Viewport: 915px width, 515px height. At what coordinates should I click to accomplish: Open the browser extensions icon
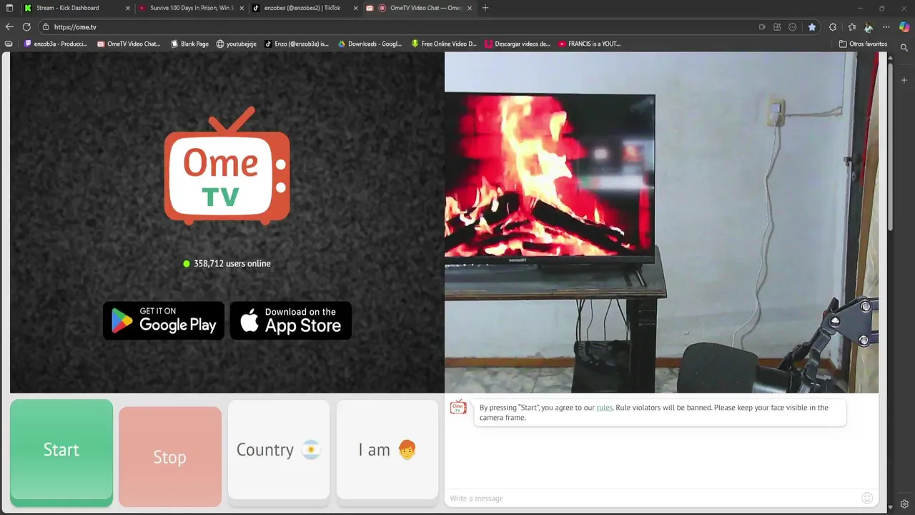coord(833,26)
